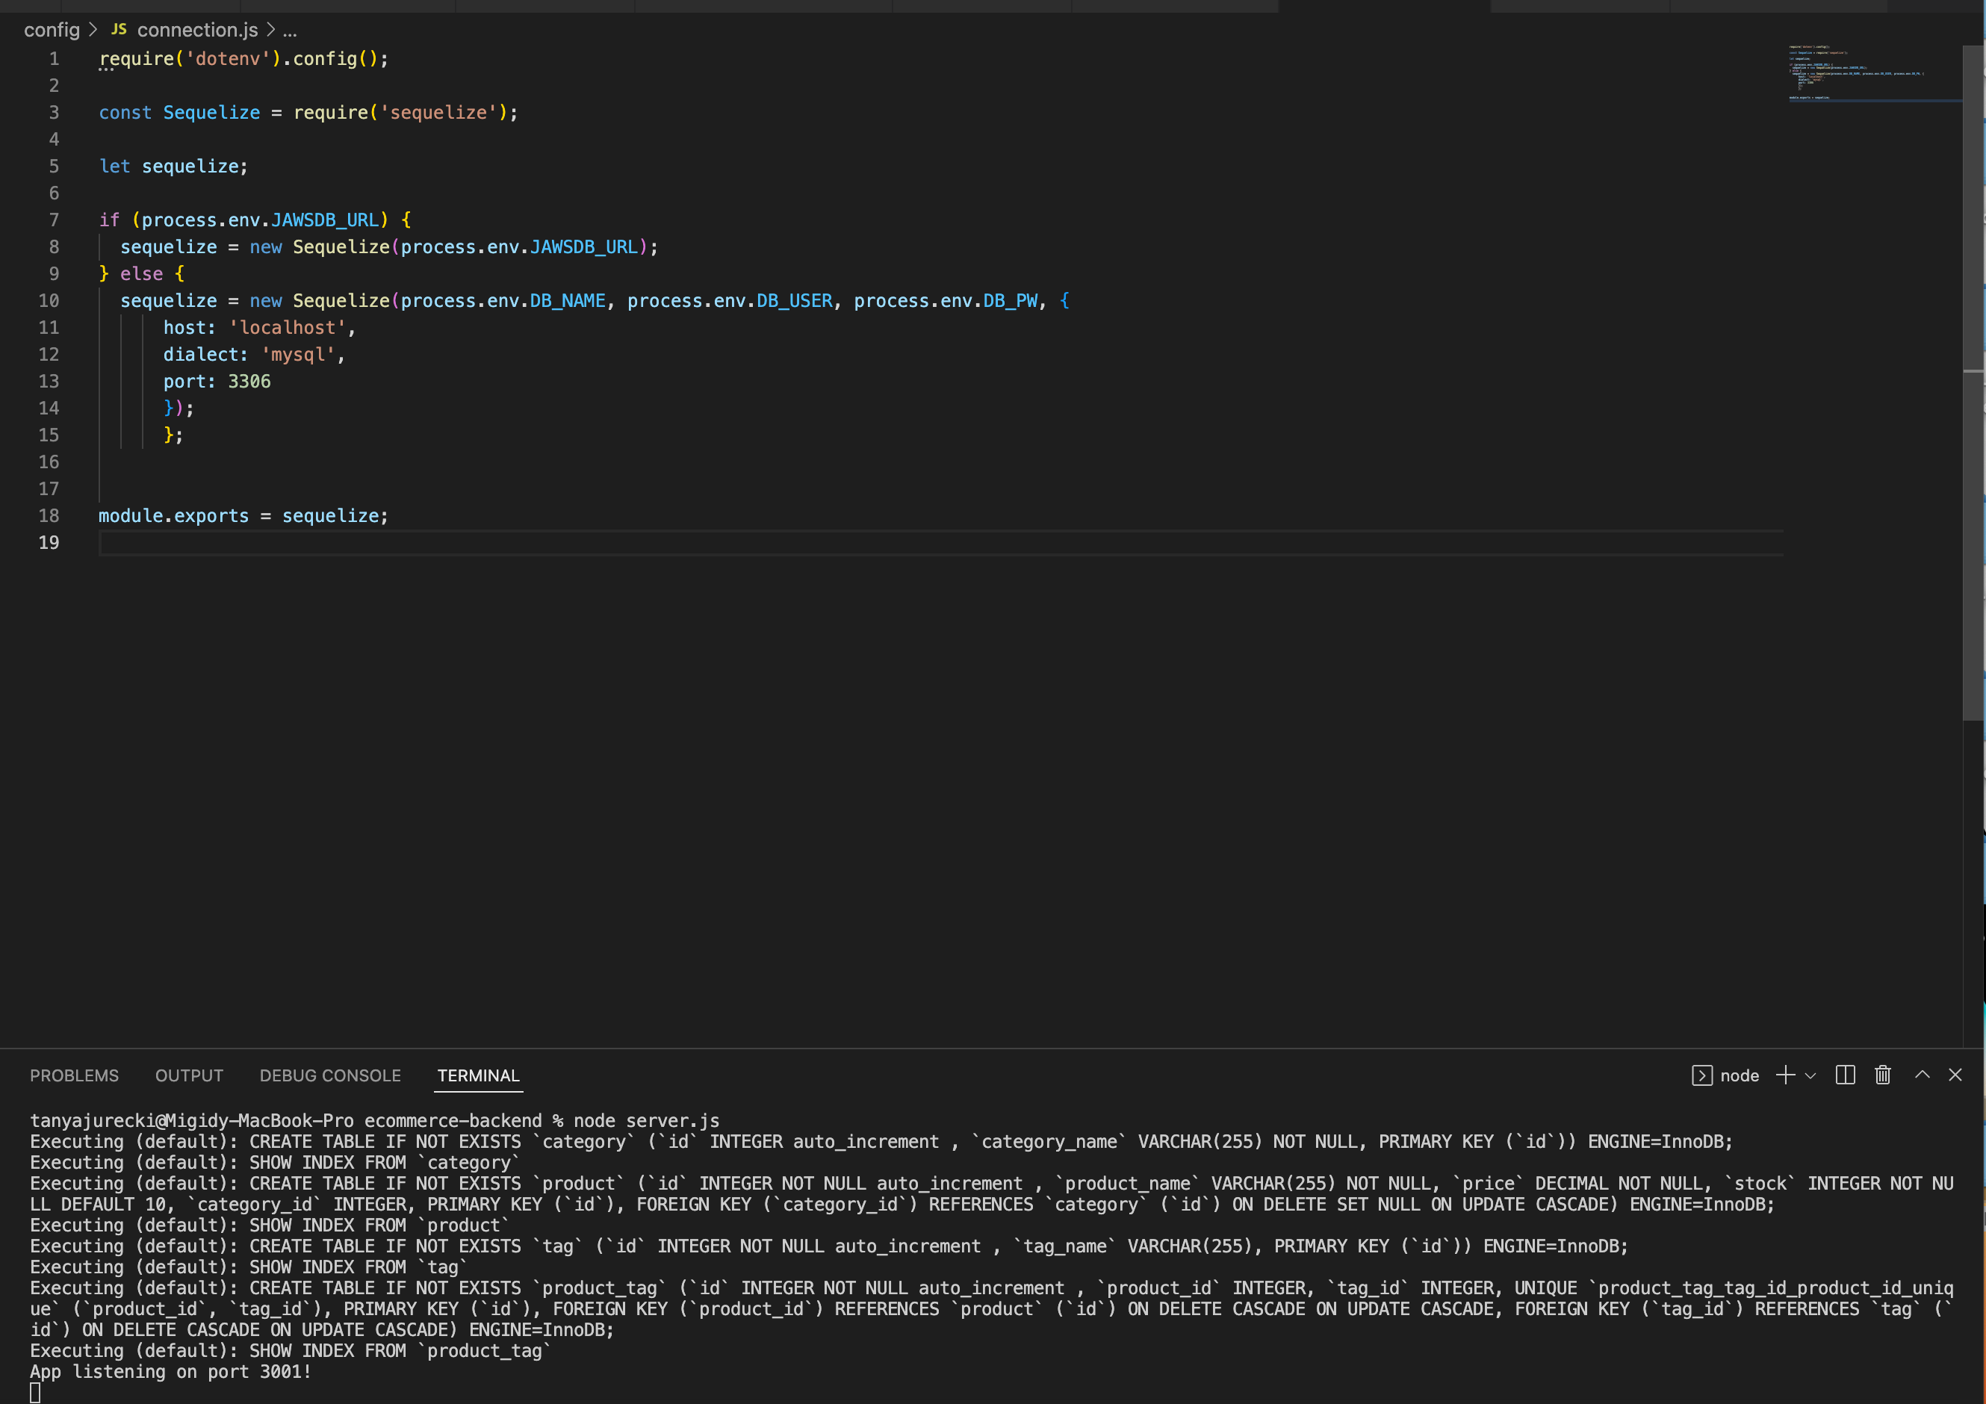The width and height of the screenshot is (1986, 1404).
Task: Click the 'node server.js' command in terminal
Action: point(646,1120)
